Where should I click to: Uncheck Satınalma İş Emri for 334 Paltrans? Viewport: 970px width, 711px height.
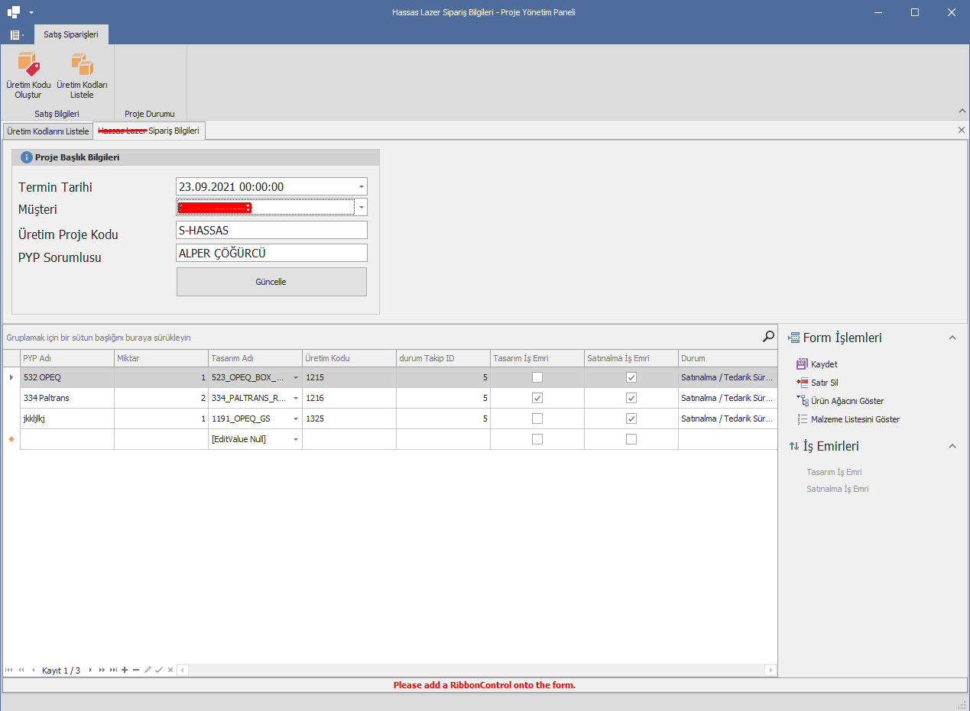[631, 397]
